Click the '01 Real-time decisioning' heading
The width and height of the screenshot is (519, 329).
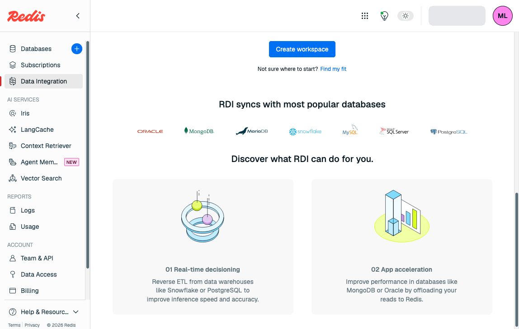pyautogui.click(x=203, y=269)
